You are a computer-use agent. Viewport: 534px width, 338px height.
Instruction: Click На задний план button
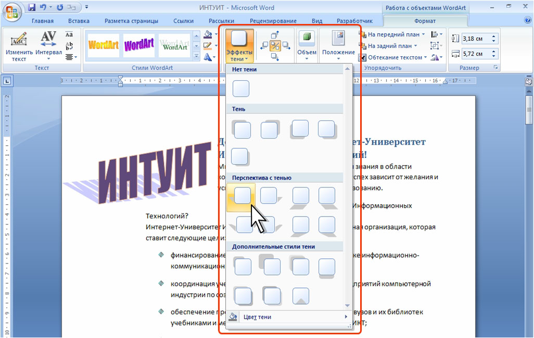pyautogui.click(x=388, y=46)
